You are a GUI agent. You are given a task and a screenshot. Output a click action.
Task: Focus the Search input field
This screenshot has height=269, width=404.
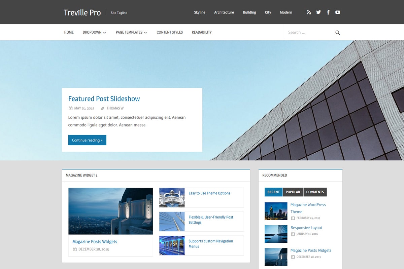[x=309, y=33]
